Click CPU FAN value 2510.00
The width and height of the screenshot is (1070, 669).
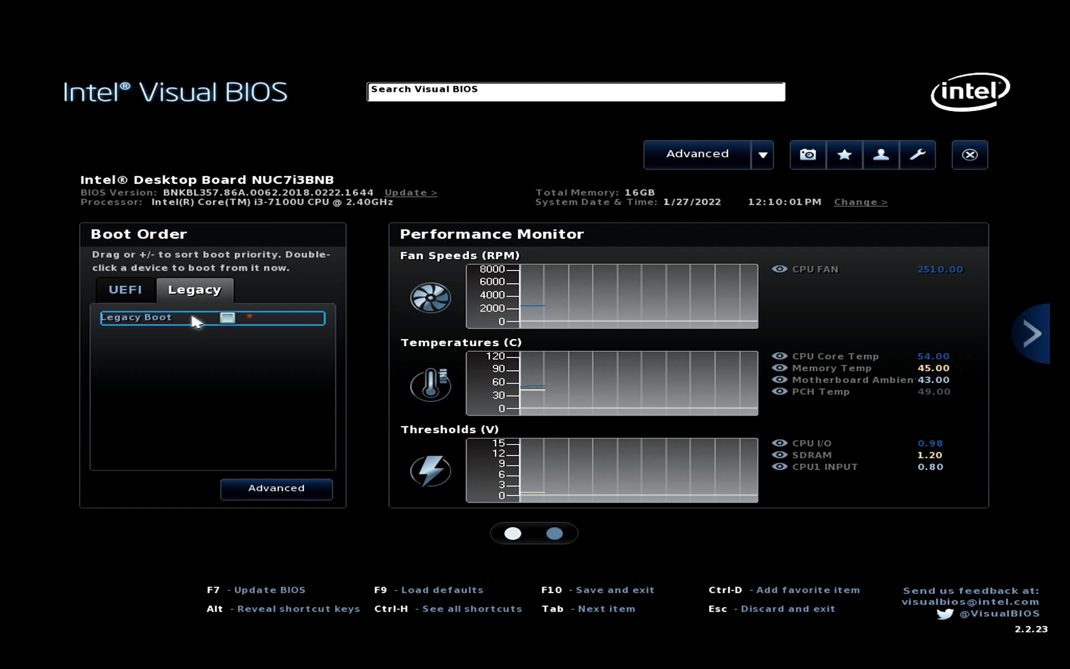tap(940, 269)
